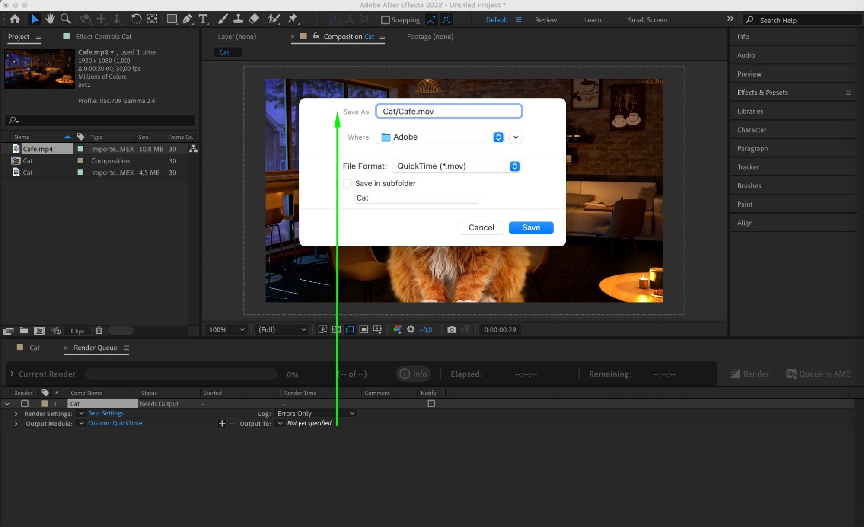Toggle the Snapping checkbox
This screenshot has width=864, height=527.
point(386,20)
